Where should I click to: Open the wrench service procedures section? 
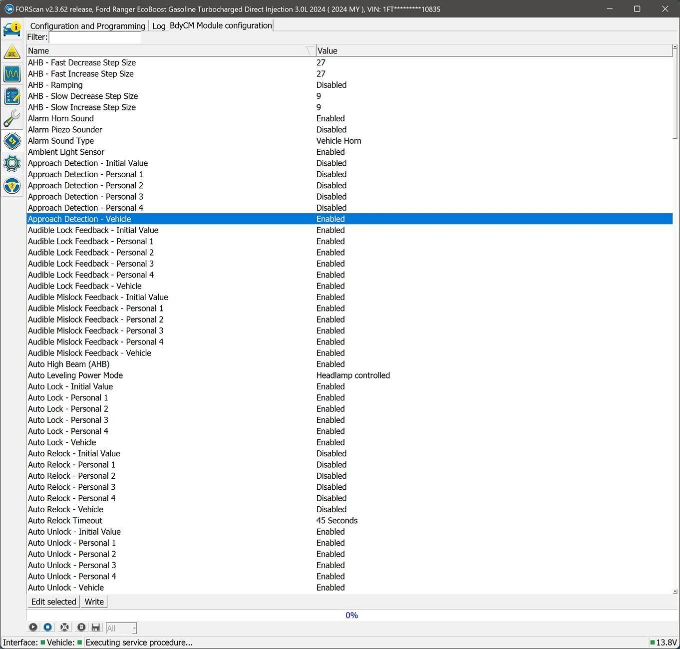tap(12, 119)
